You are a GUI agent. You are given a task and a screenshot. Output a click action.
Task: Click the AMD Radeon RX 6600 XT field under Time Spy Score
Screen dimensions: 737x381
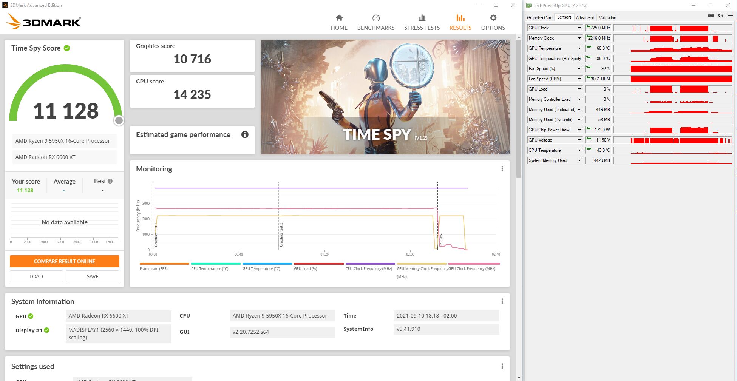[65, 157]
